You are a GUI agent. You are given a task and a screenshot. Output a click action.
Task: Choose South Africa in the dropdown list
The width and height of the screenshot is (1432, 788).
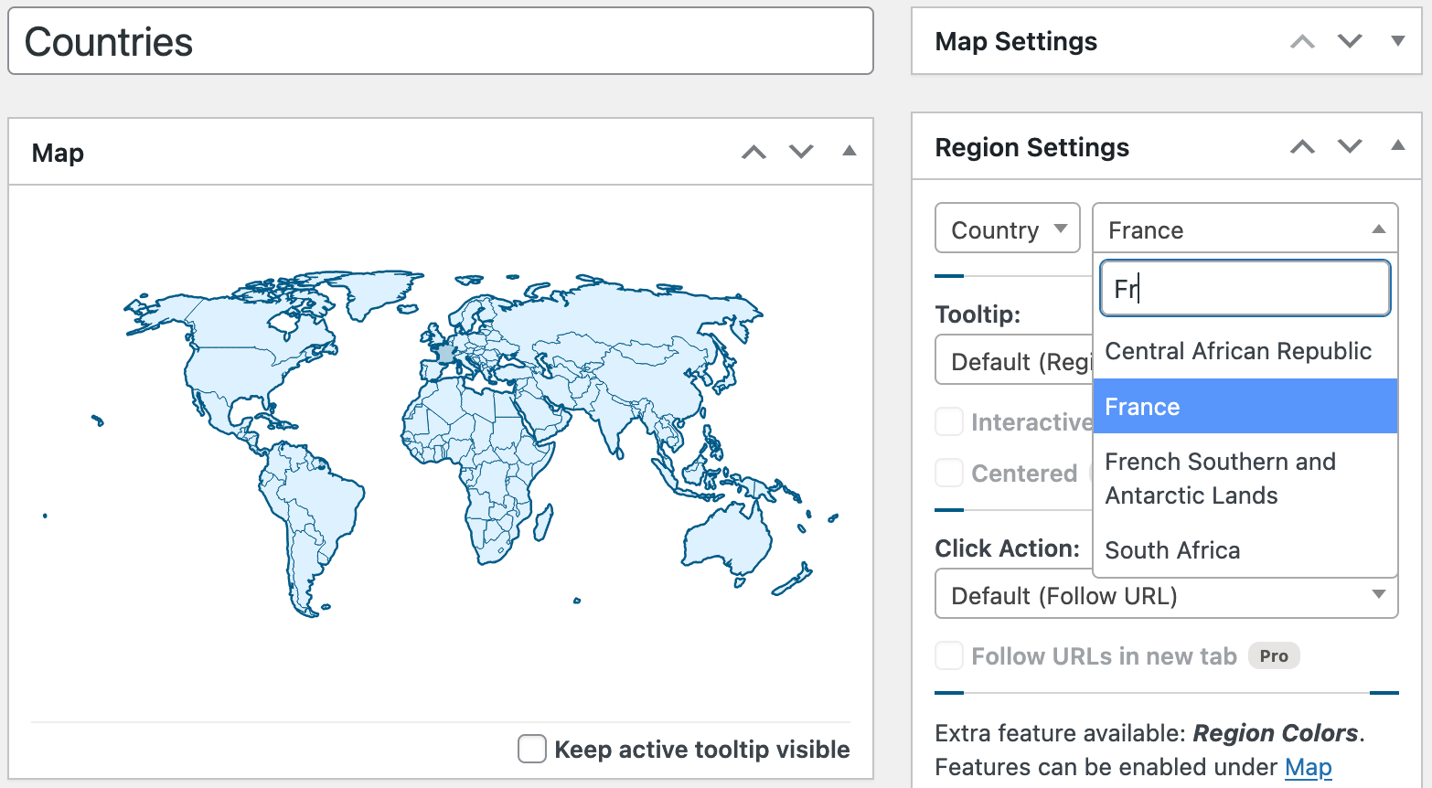tap(1172, 550)
